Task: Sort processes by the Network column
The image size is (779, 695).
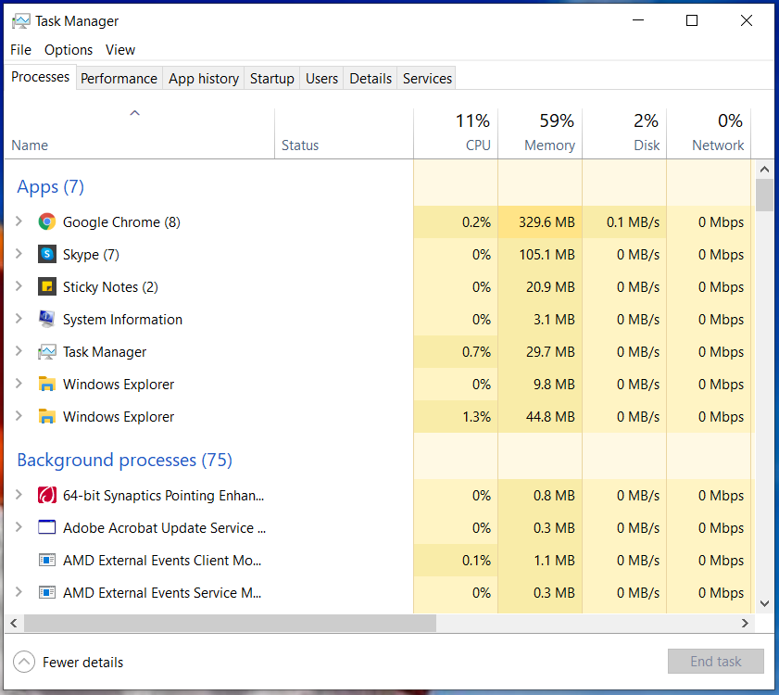Action: click(x=709, y=133)
